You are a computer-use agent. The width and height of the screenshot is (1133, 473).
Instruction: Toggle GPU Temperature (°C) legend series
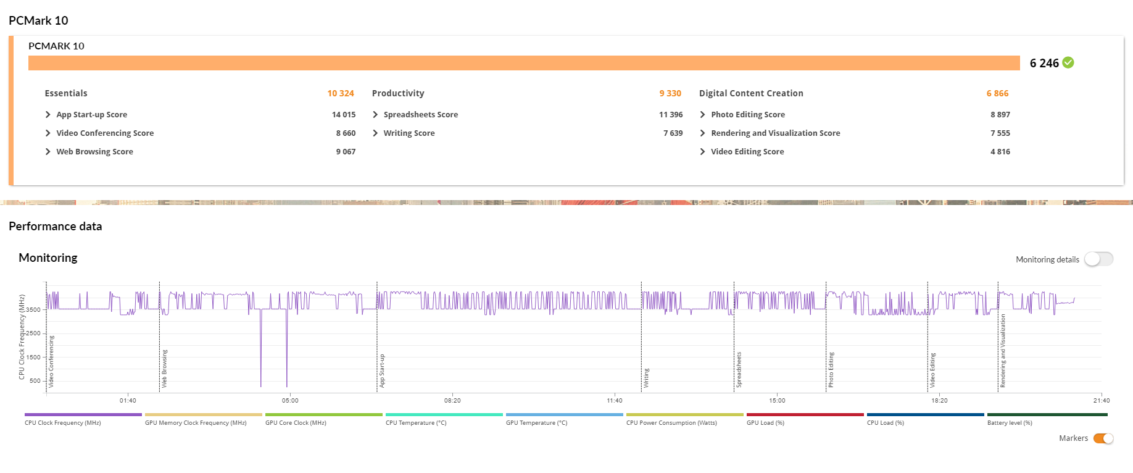pos(564,419)
